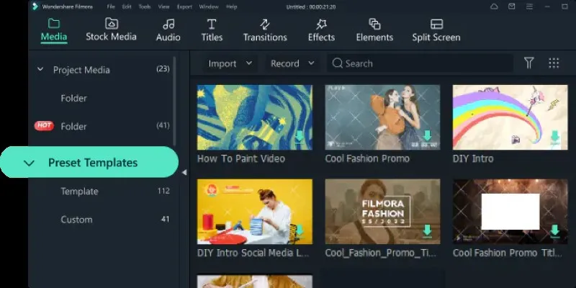The image size is (576, 288).
Task: Download Cool Fashion Promo Titl... template
Action: click(x=554, y=230)
